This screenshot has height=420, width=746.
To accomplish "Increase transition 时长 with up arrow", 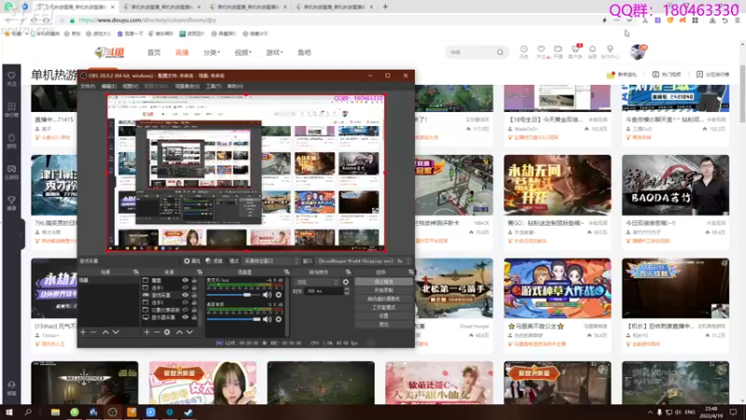I will [x=347, y=289].
